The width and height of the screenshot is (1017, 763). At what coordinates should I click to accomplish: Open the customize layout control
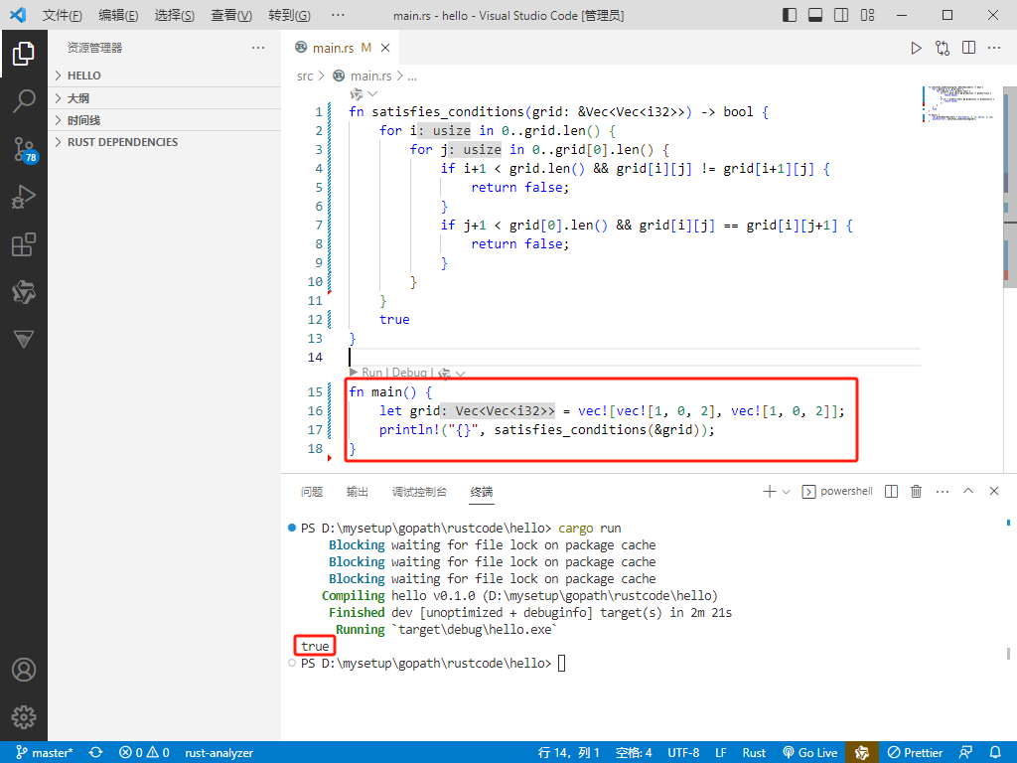pos(868,15)
